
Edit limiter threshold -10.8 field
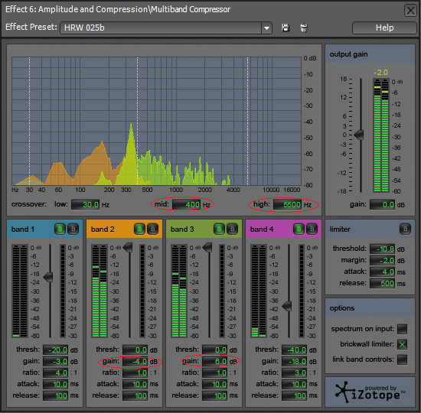[x=382, y=249]
